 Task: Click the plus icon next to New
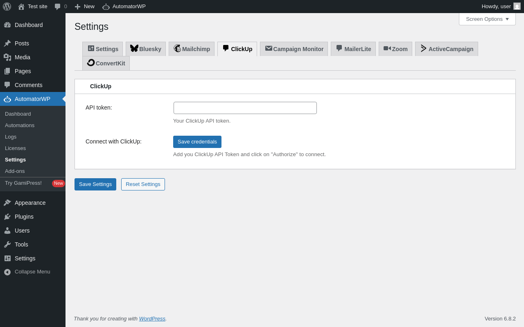click(x=77, y=7)
